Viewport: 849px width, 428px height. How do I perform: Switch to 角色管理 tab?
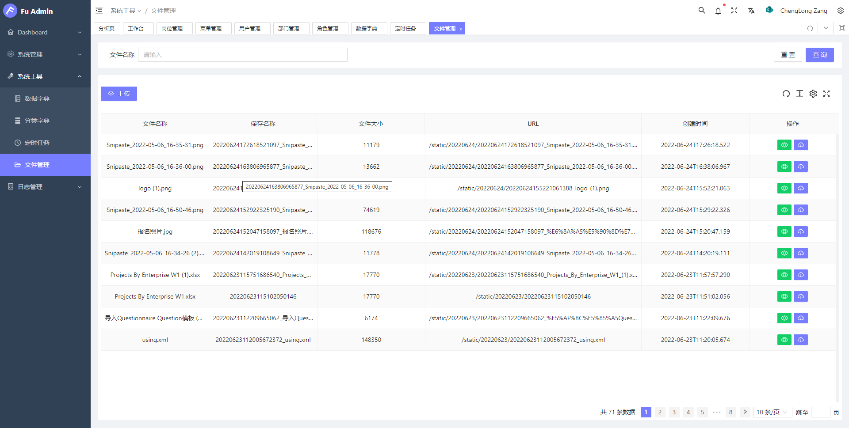coord(330,28)
